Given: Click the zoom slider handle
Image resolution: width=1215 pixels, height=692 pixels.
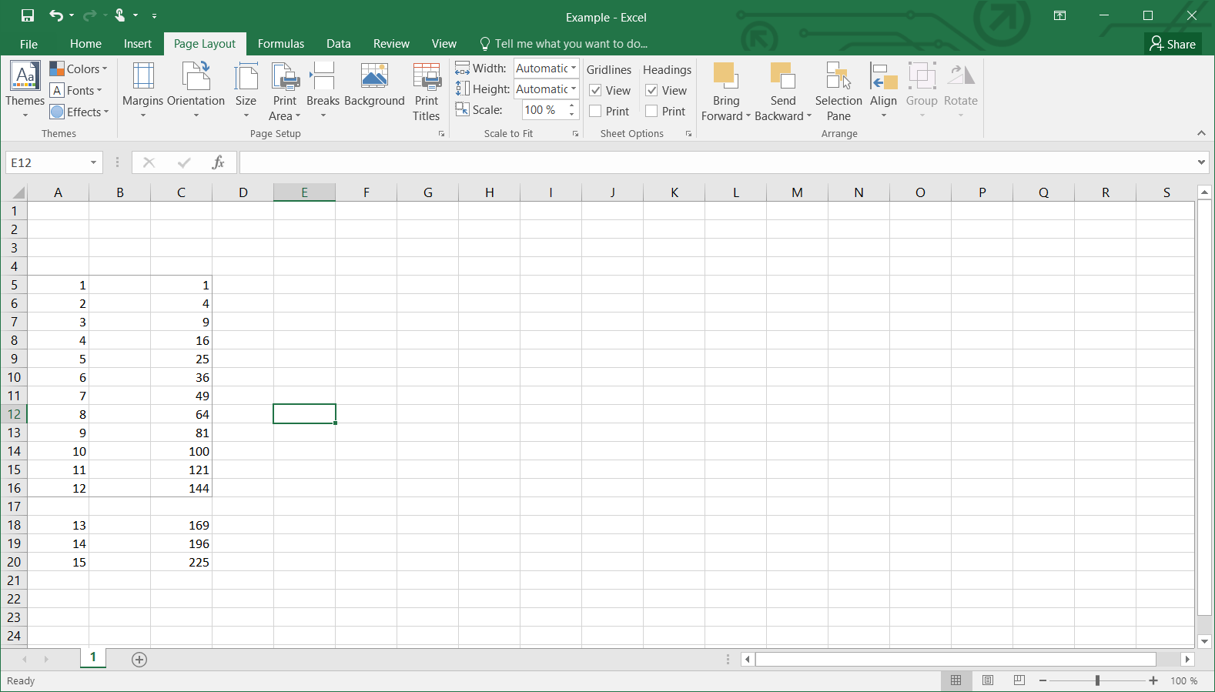Looking at the screenshot, I should [1097, 680].
